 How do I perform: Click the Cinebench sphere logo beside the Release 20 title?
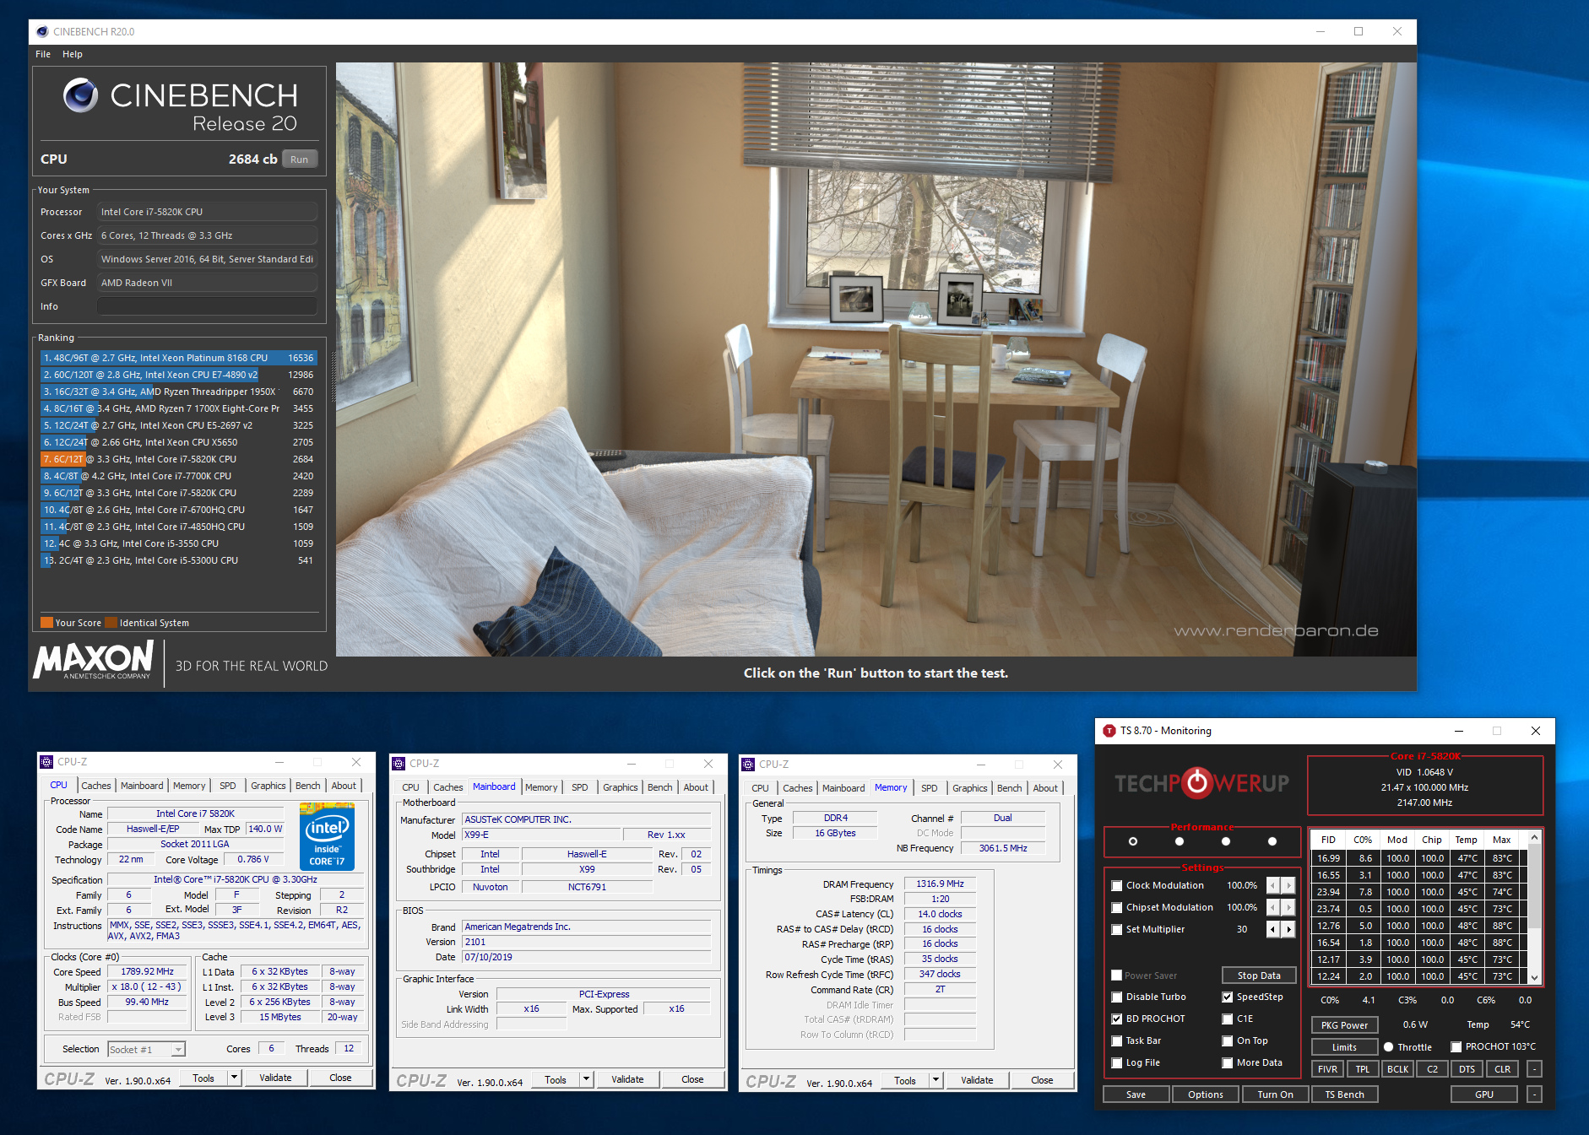click(81, 95)
